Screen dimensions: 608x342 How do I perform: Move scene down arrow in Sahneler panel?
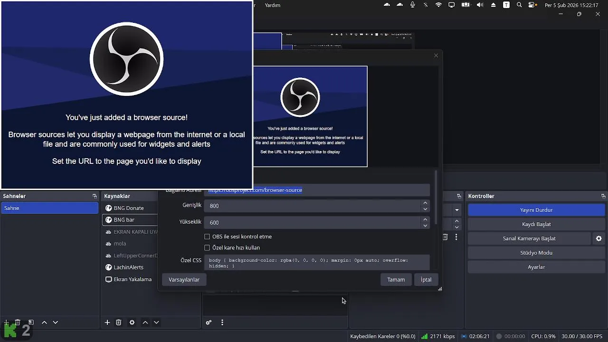point(55,322)
